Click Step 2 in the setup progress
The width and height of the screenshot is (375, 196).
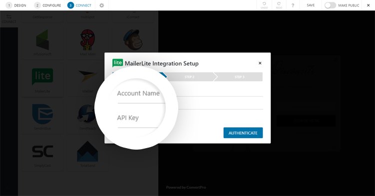189,77
